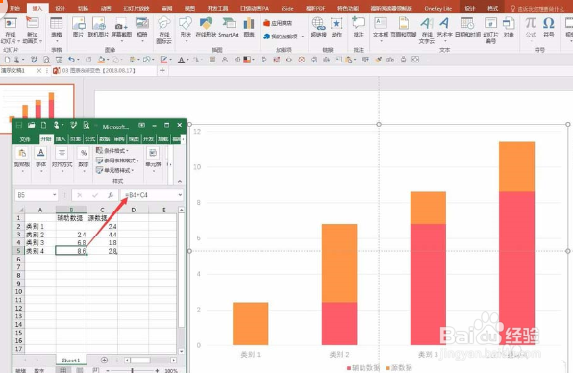Open the Excel paste clipboard group
573x373 pixels.
[22, 159]
